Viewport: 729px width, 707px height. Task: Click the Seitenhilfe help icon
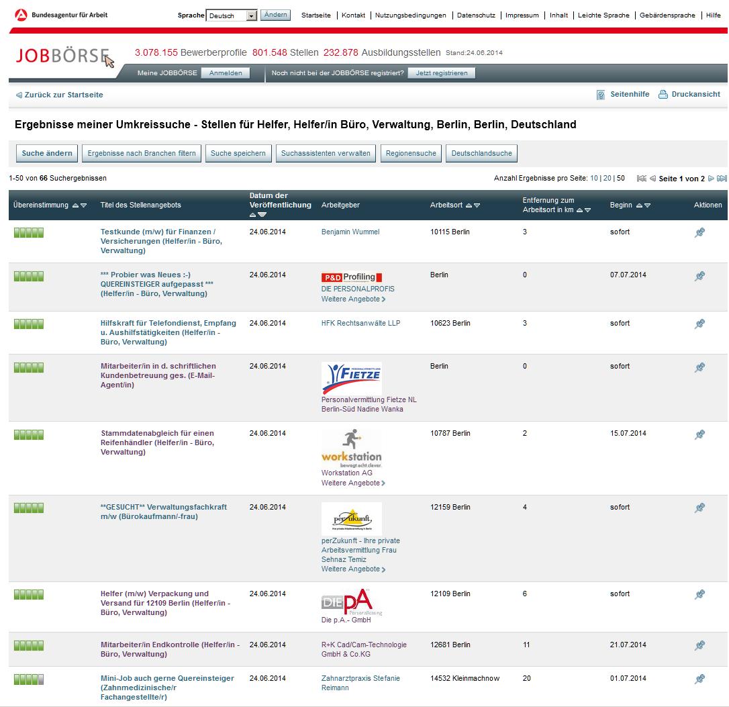pyautogui.click(x=601, y=95)
